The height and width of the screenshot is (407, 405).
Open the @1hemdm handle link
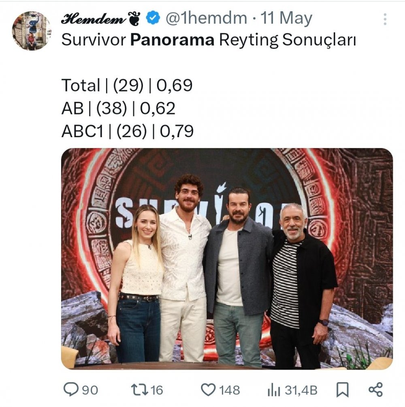[207, 18]
